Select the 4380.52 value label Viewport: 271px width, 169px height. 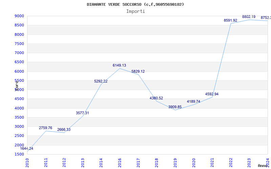pyautogui.click(x=156, y=98)
